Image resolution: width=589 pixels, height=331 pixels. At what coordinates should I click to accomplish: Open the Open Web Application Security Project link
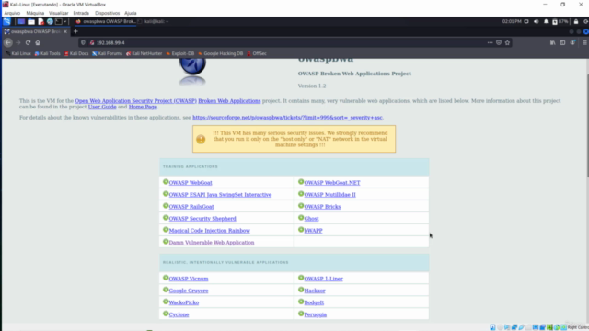(135, 101)
